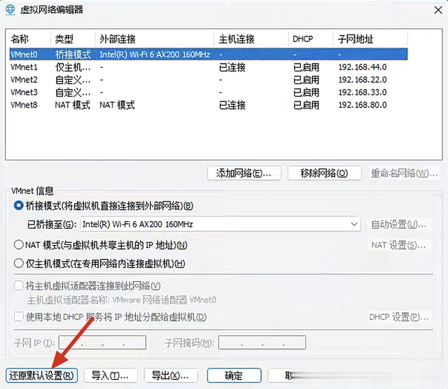Open the 已桥接至 adapter dropdown
The image size is (448, 389).
pyautogui.click(x=220, y=224)
